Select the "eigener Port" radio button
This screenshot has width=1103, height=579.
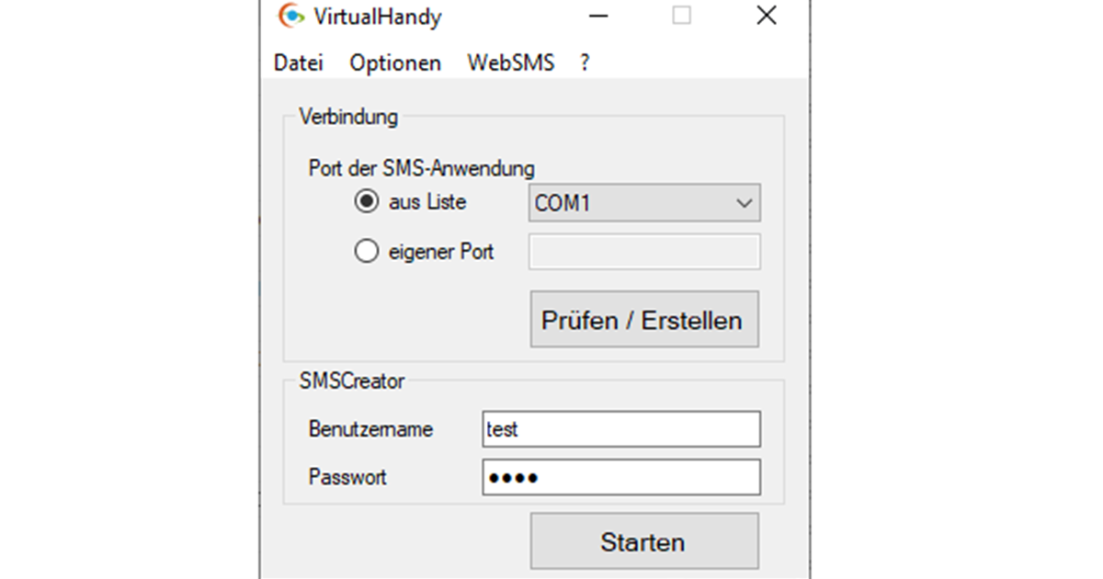coord(366,252)
